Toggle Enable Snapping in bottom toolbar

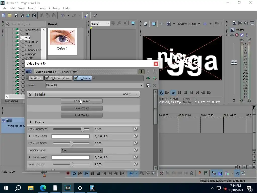[214, 173]
